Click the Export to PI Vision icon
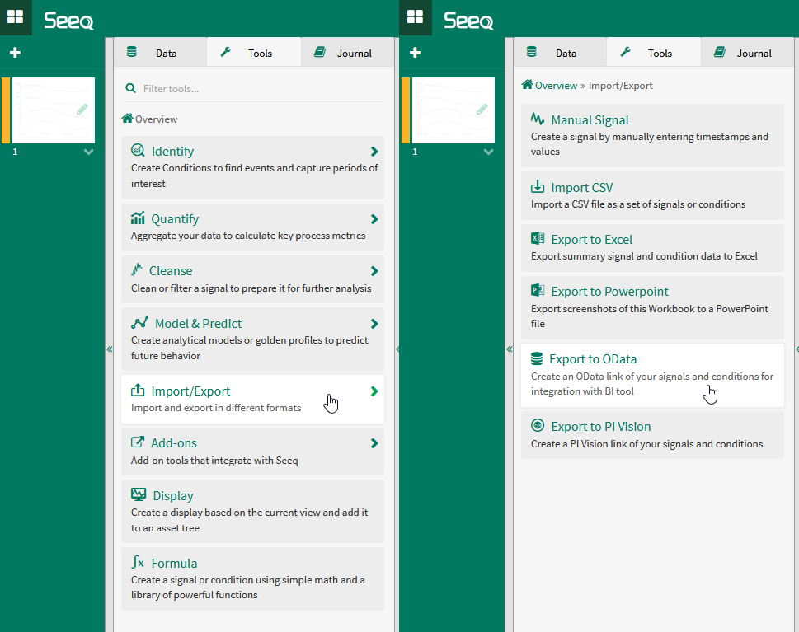This screenshot has width=799, height=632. (538, 426)
